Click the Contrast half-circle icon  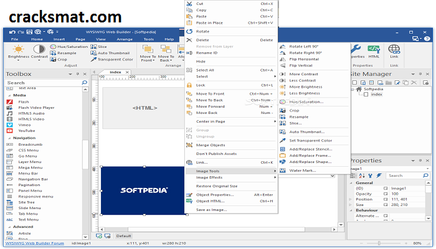(39, 49)
